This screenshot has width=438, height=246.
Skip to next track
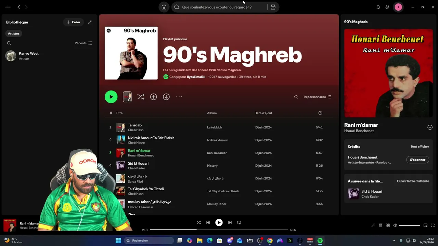point(230,222)
